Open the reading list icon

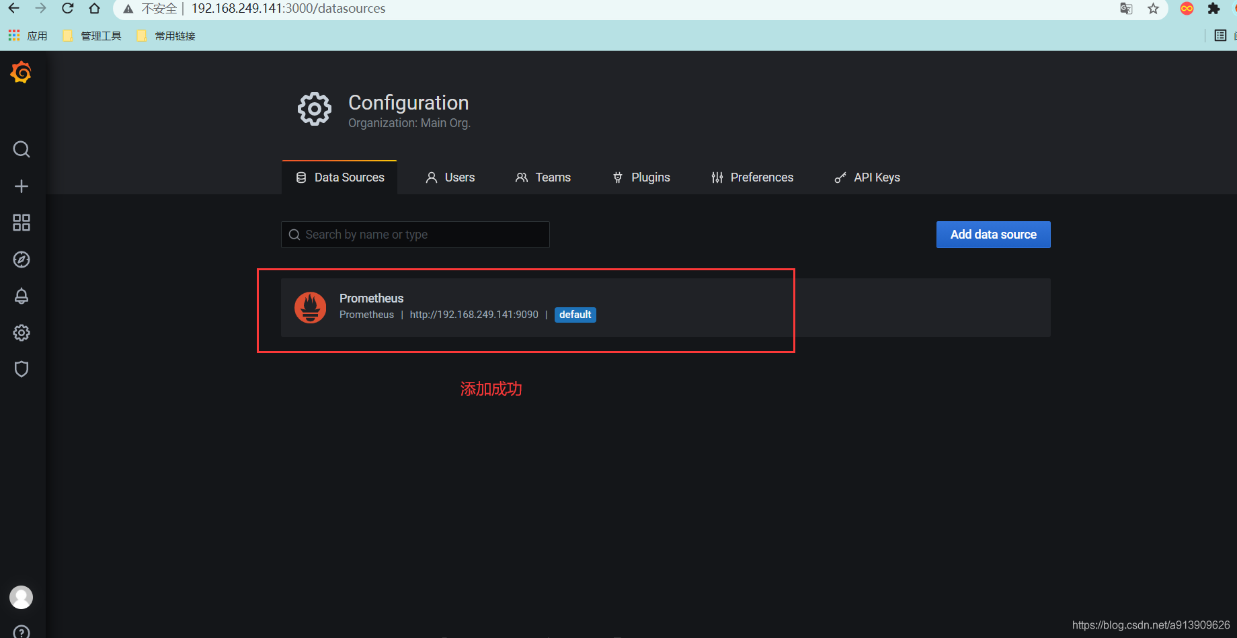click(x=1221, y=36)
